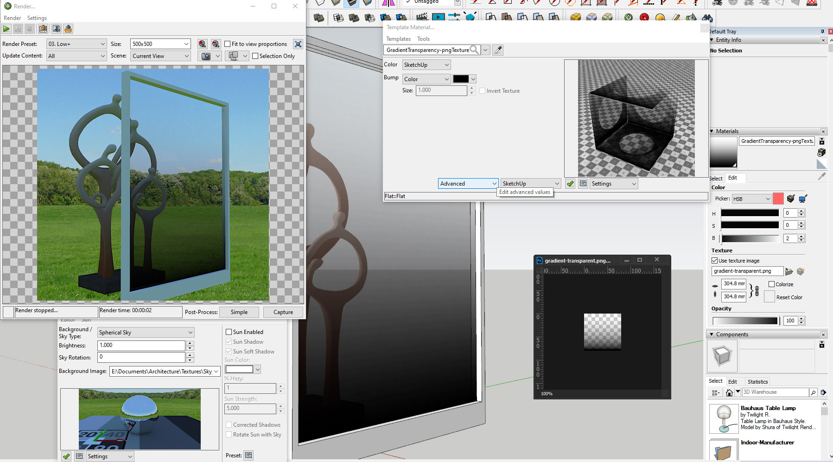Open Update Content dropdown showing All
Screen dimensions: 833x462
pyautogui.click(x=77, y=56)
